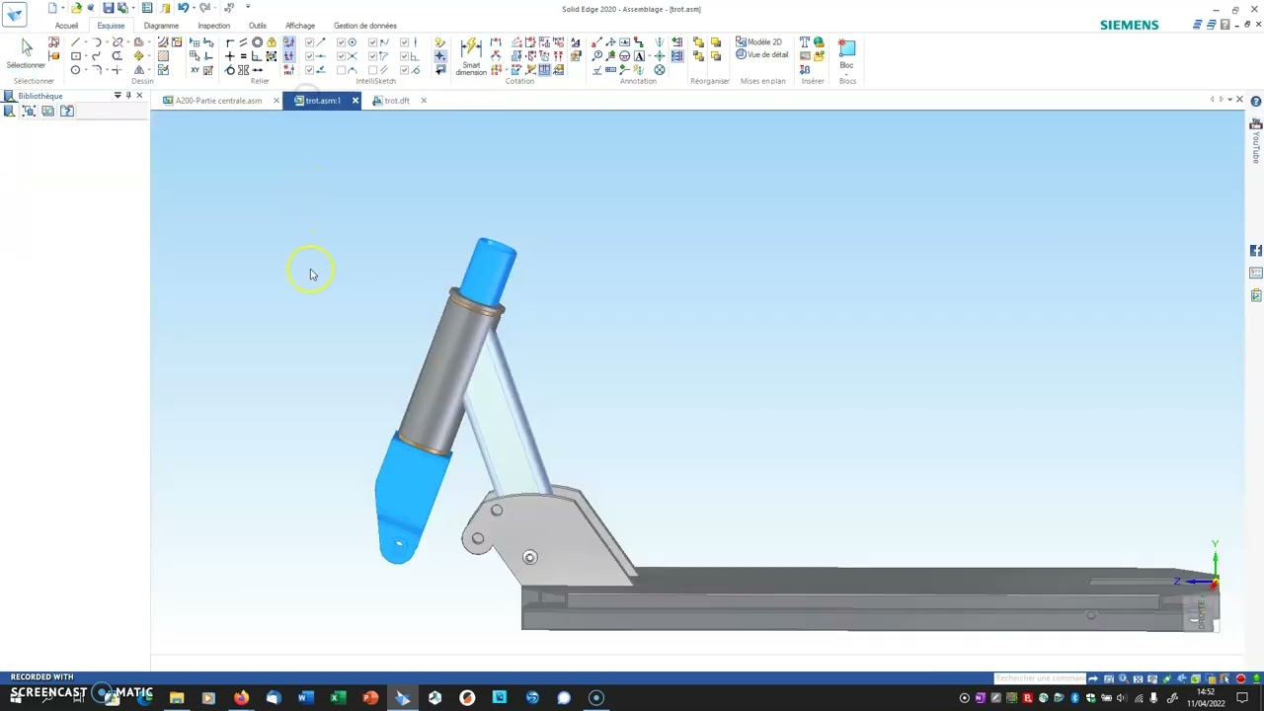Switch to the Affichage ribbon tab
Viewport: 1264px width, 711px height.
pos(300,26)
